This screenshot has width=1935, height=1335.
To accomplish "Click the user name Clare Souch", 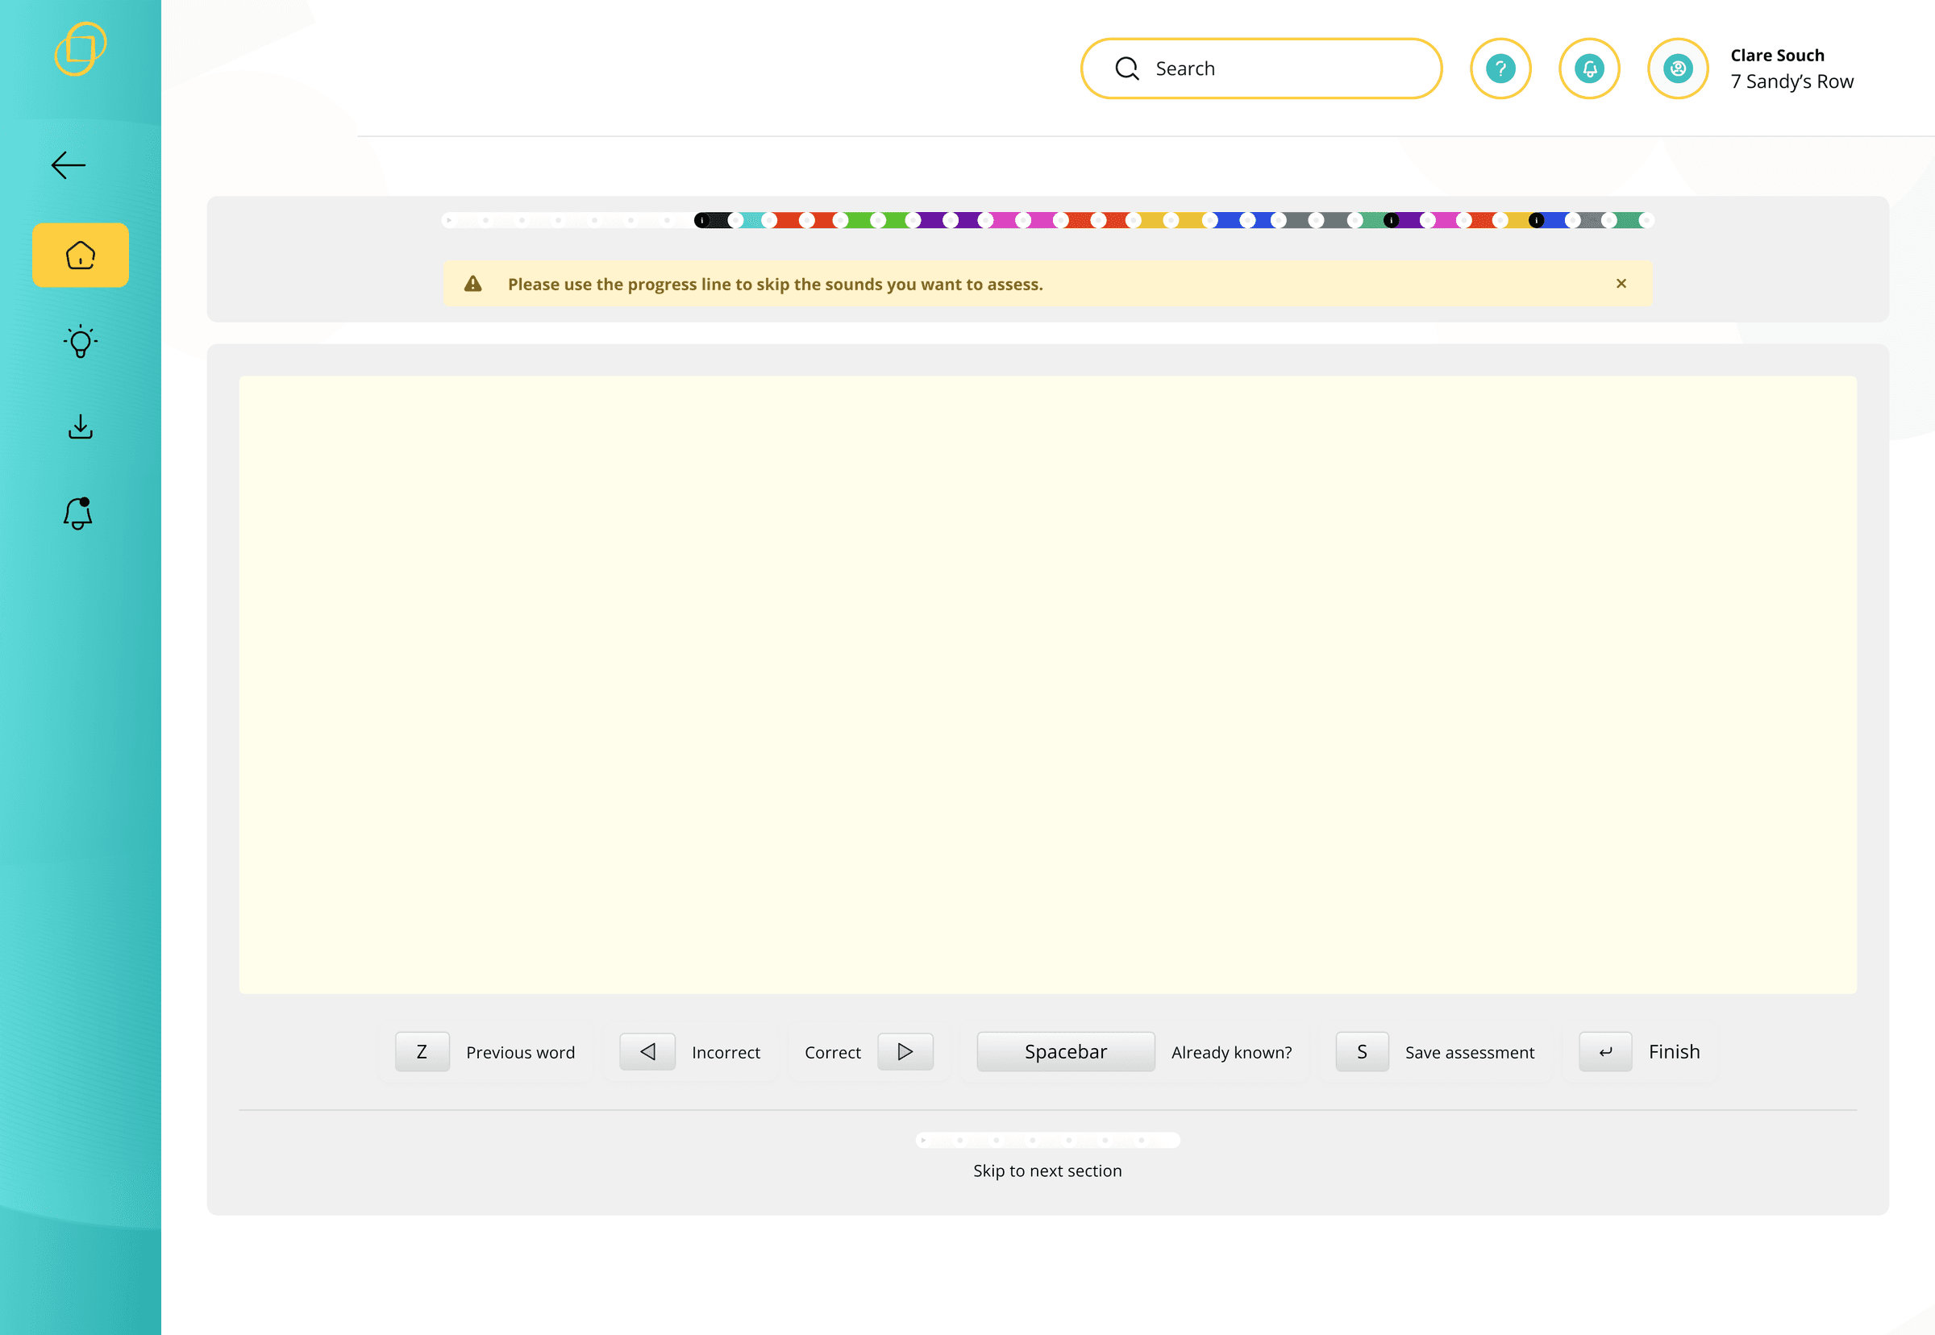I will [1777, 55].
